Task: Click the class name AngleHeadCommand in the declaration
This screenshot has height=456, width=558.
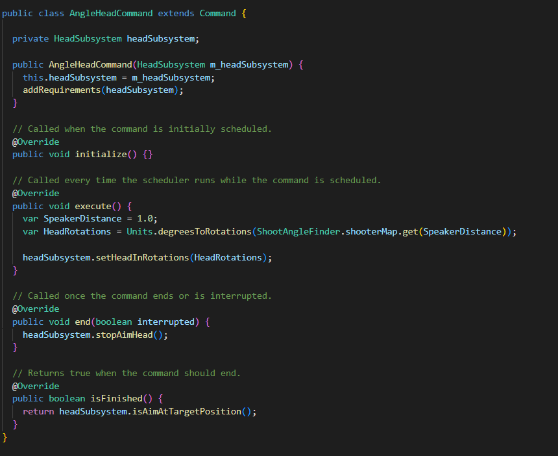Action: (x=111, y=14)
